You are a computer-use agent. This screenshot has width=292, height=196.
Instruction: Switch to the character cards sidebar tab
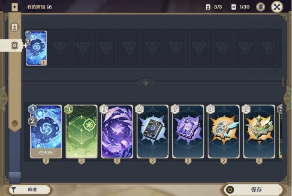point(15,27)
